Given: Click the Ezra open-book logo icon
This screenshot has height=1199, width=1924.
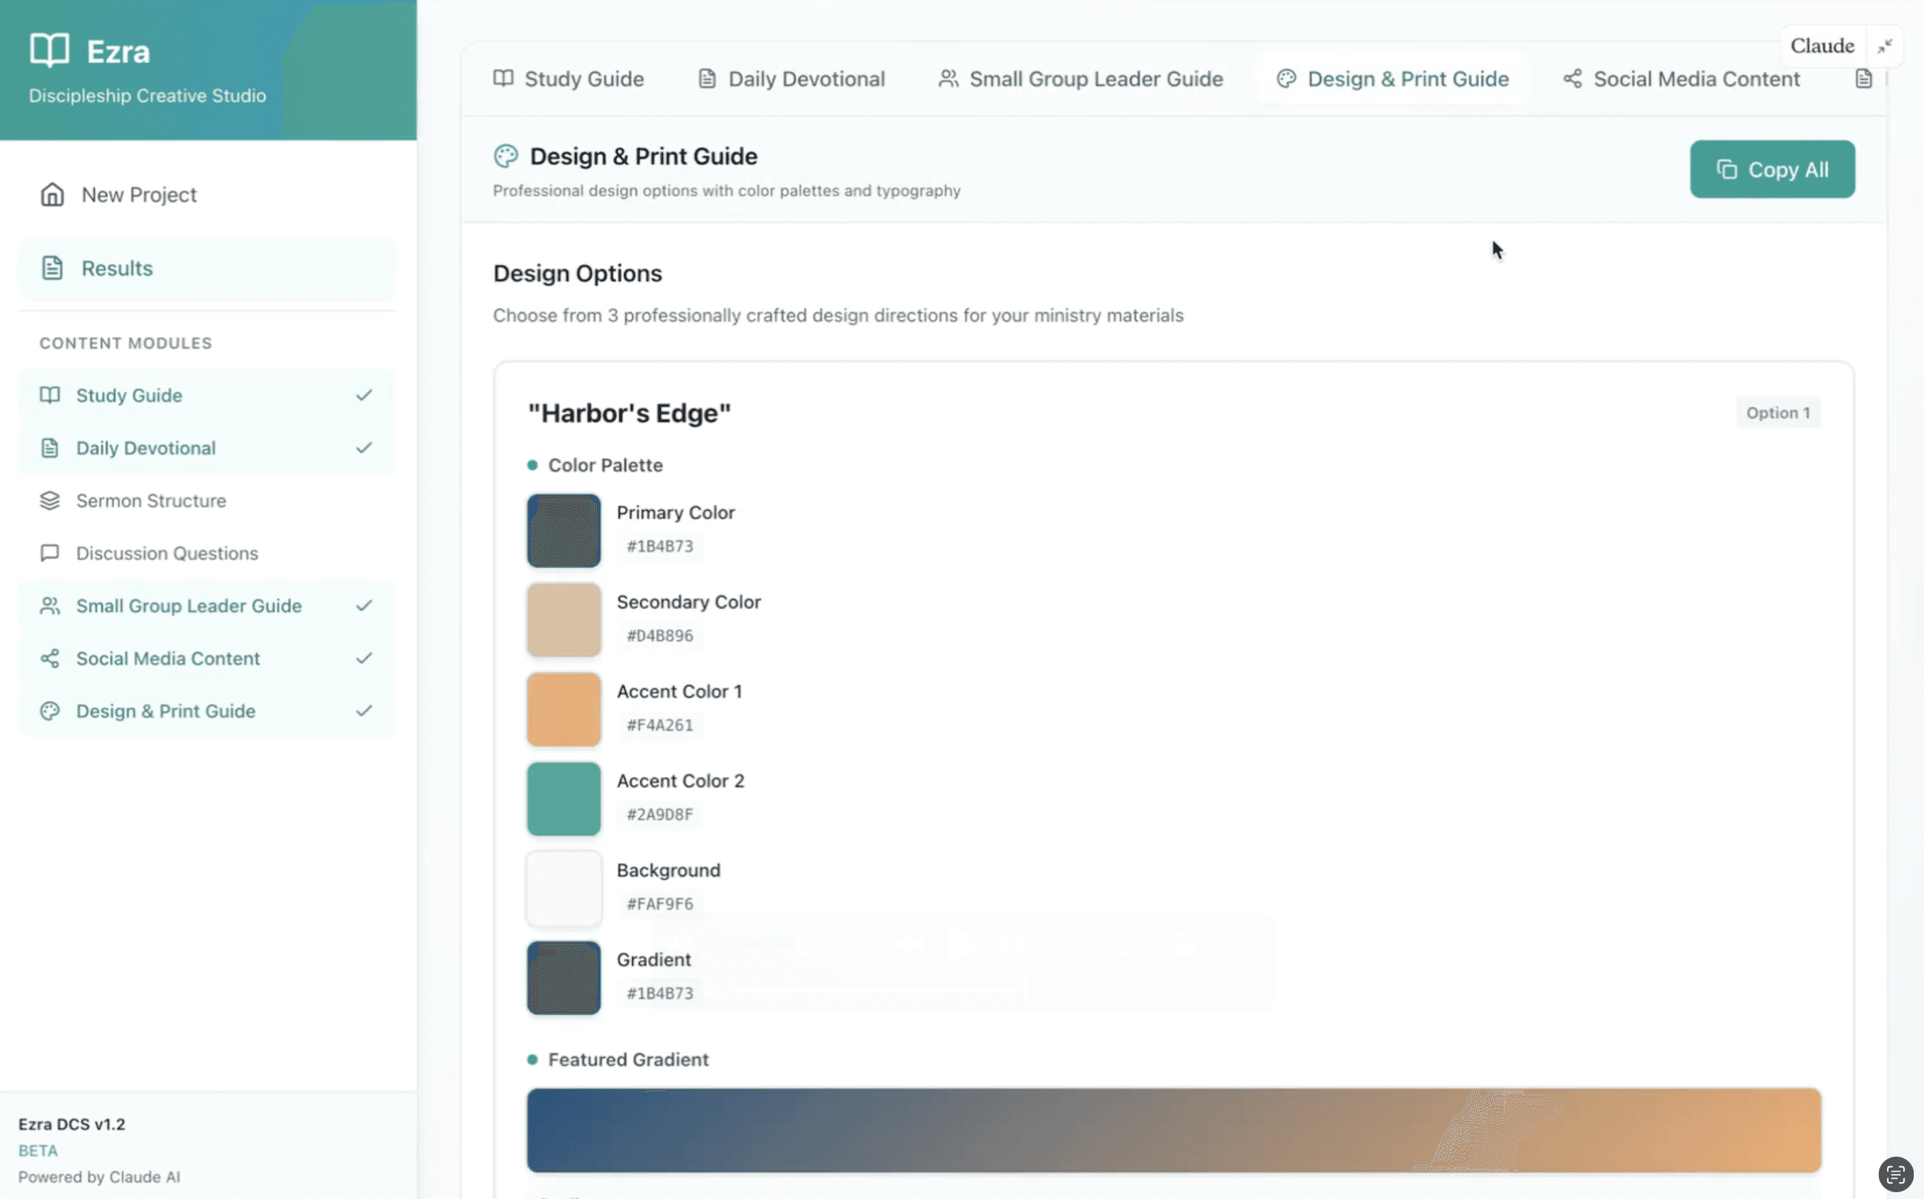Looking at the screenshot, I should (49, 50).
